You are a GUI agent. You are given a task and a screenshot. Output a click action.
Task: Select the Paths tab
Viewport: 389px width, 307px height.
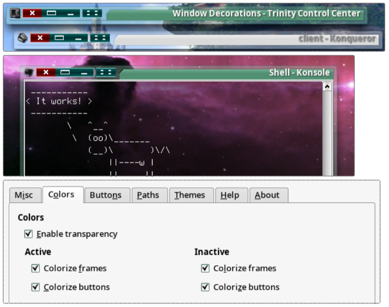pos(148,195)
